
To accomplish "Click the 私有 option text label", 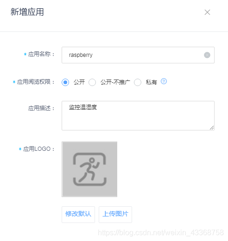I will (152, 82).
